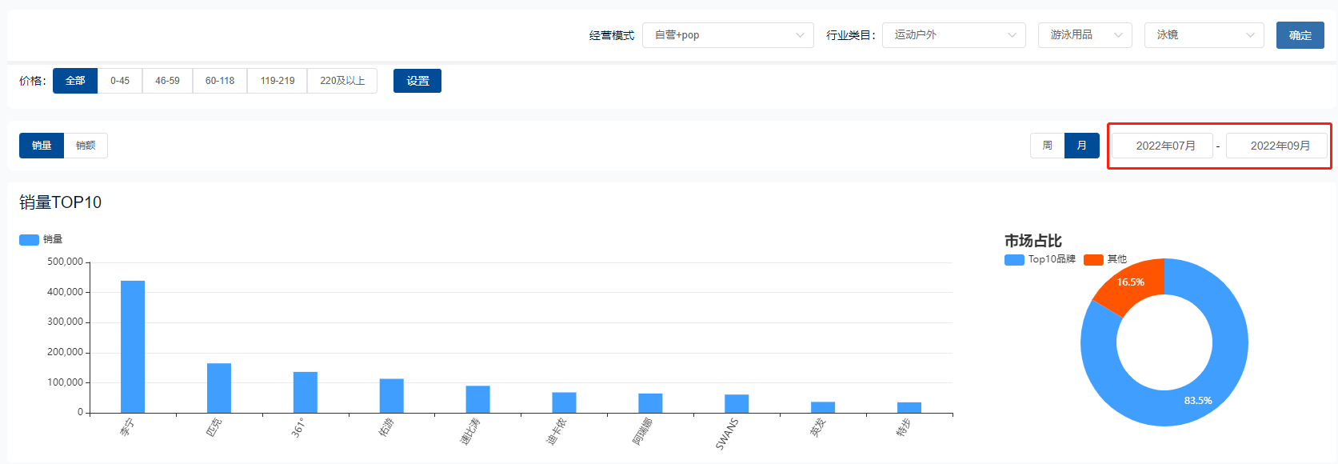1338x464 pixels.
Task: Toggle the blue Top10品牌 legend swatch
Action: (x=1014, y=260)
